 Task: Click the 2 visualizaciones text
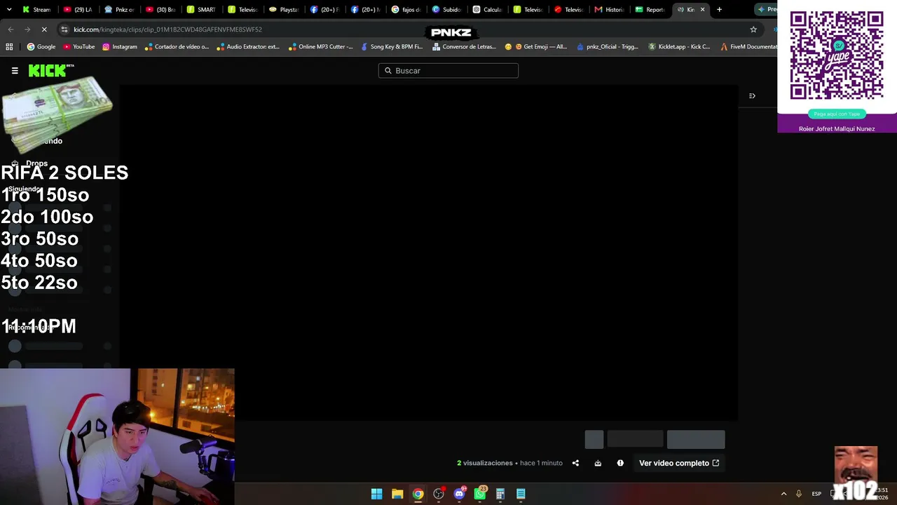(x=485, y=463)
